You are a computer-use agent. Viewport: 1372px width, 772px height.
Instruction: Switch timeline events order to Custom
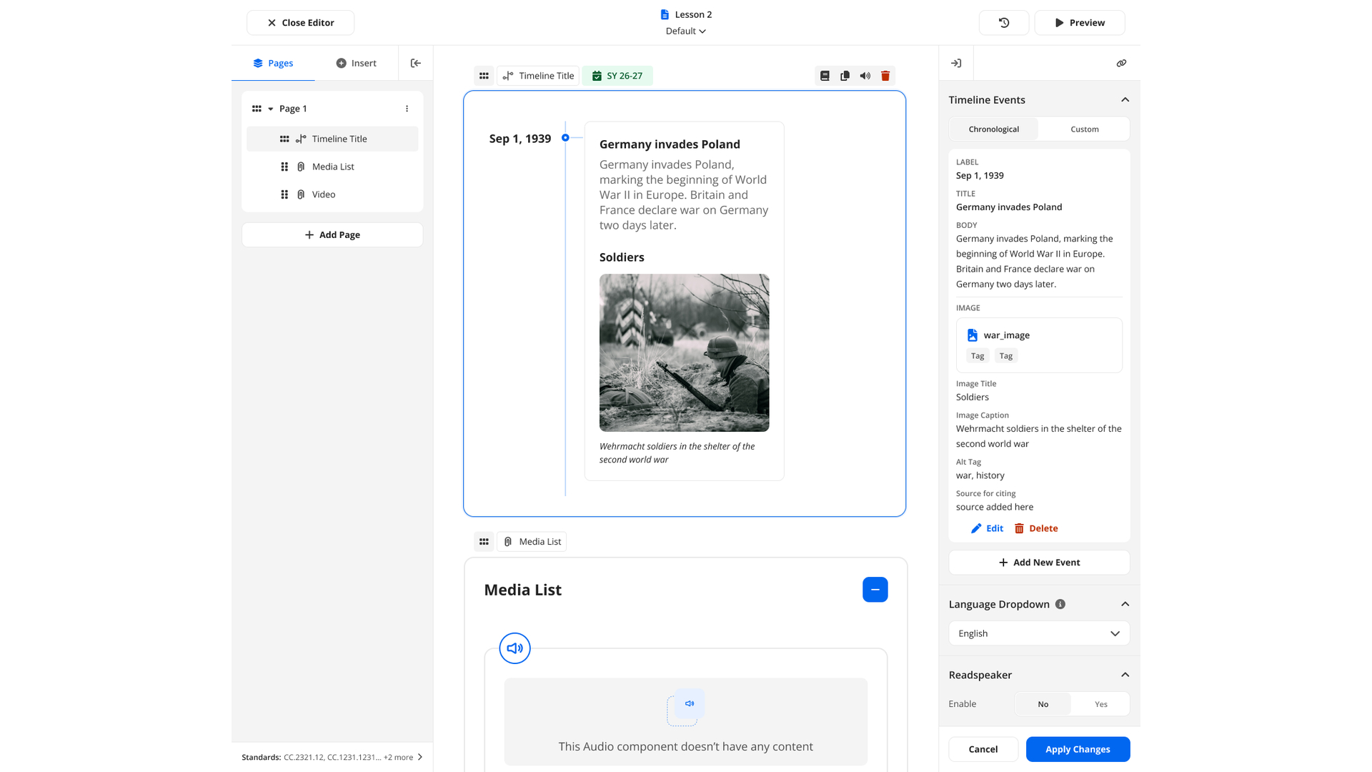1084,129
